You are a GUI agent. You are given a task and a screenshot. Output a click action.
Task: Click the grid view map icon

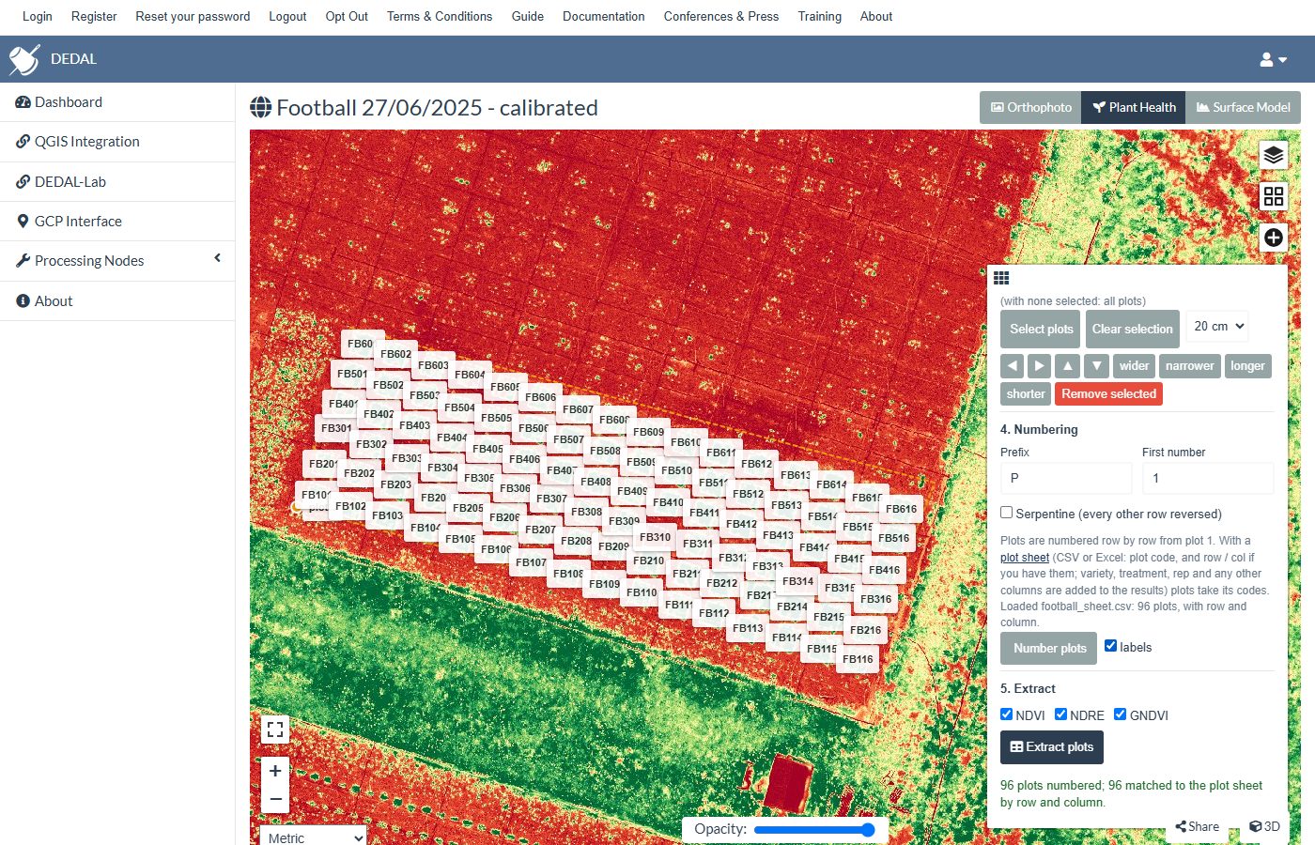pos(1274,196)
